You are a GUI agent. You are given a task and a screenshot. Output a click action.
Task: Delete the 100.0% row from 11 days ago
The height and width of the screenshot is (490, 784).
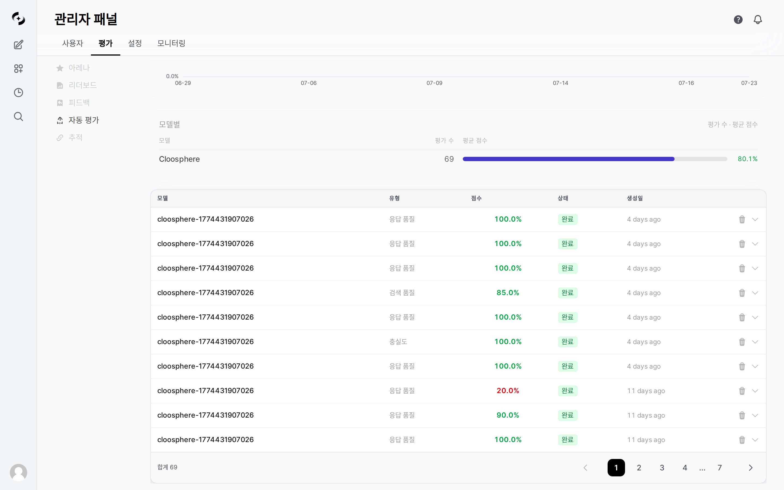click(x=742, y=440)
